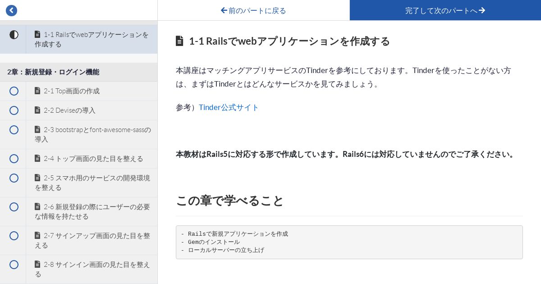
Task: Click bold notice about Rails5 and Rails6
Action: tap(346, 154)
